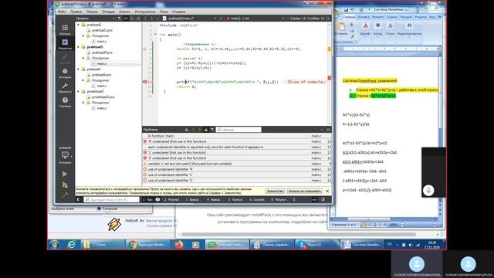The height and width of the screenshot is (278, 494).
Task: Select praktzad5.pro in the project tree
Action: click(x=102, y=53)
